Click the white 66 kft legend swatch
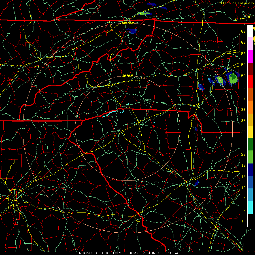Image resolution: width=255 pixels, height=255 pixels. click(250, 31)
